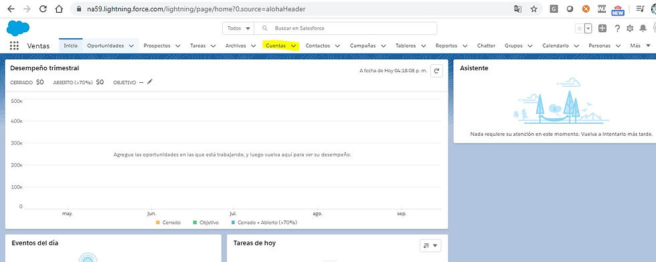656x262 pixels.
Task: Go to the Inicio tab
Action: pyautogui.click(x=71, y=45)
